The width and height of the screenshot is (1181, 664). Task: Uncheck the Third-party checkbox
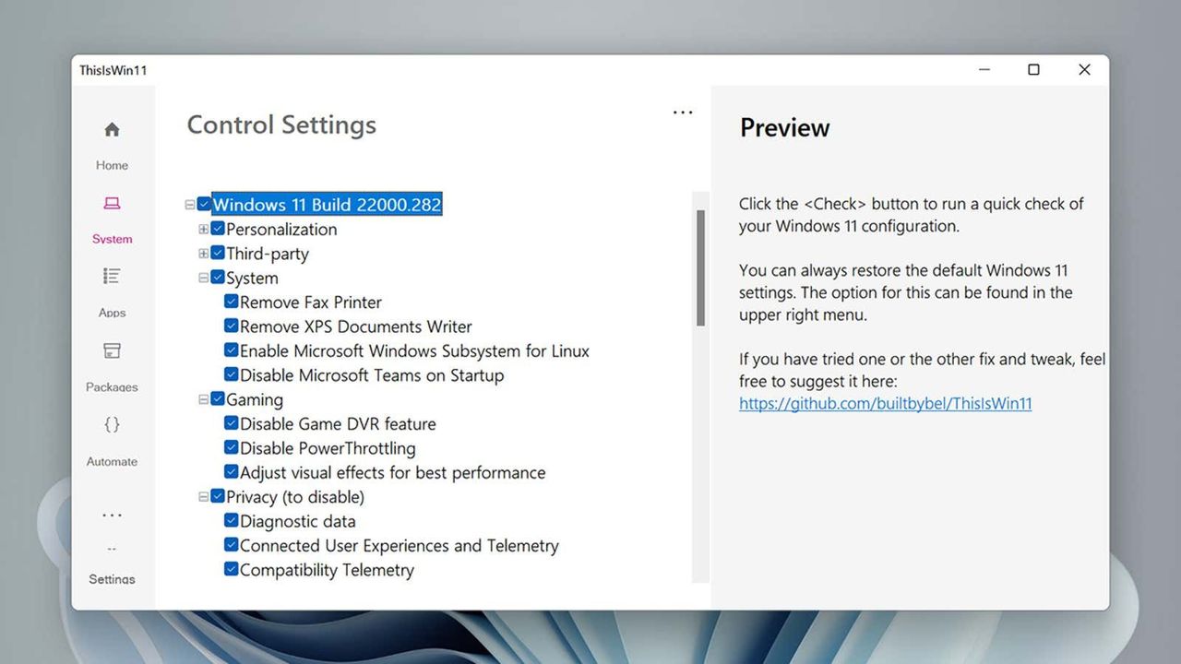[x=218, y=253]
